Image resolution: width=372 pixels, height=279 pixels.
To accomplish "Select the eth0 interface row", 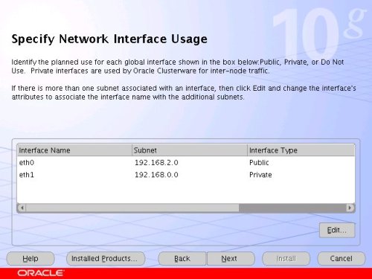I will point(186,163).
